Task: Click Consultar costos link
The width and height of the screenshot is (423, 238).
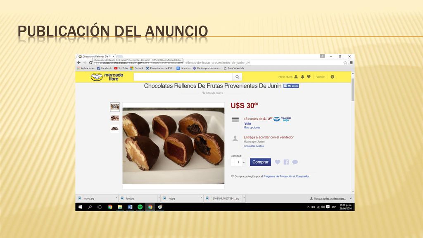Action: coord(254,146)
